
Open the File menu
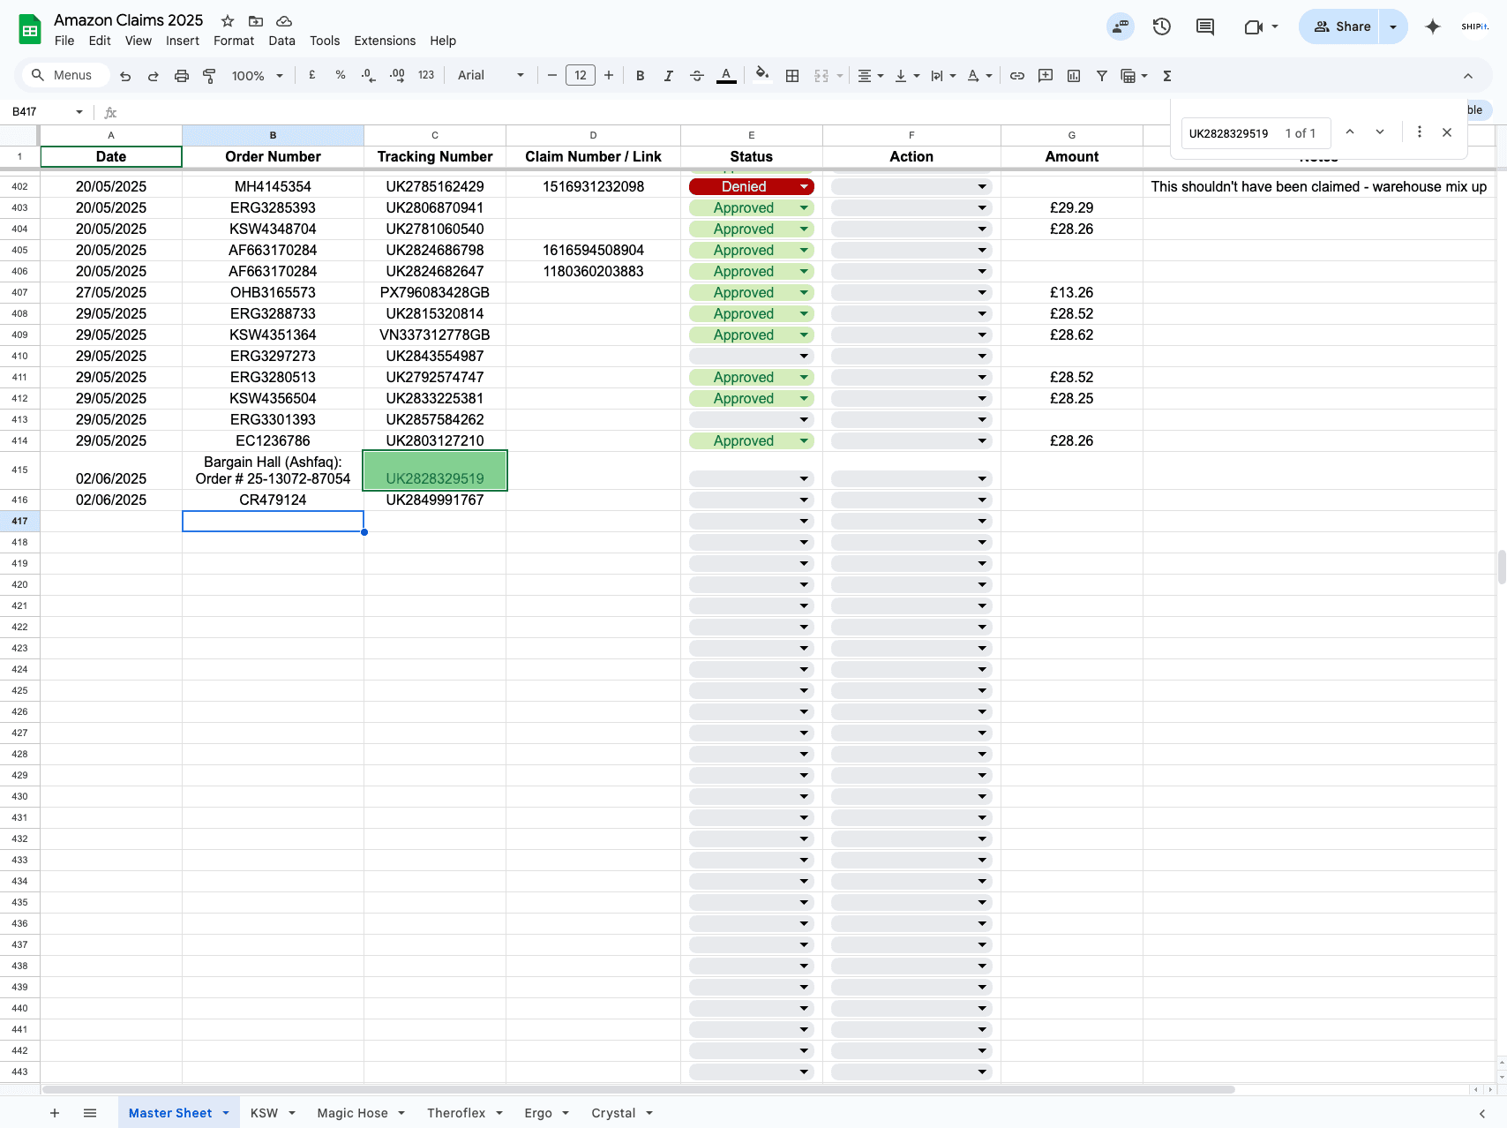click(x=64, y=41)
